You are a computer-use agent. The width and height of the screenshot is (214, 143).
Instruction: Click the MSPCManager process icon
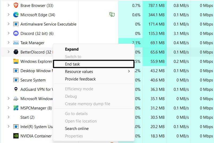[x=16, y=108]
